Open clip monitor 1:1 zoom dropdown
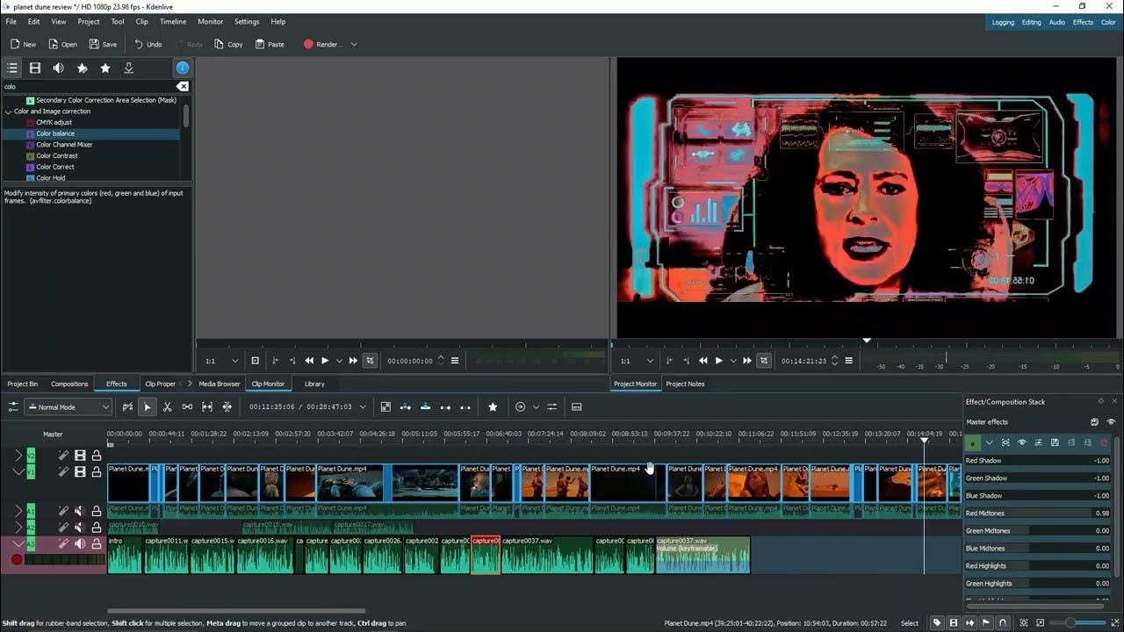 (x=222, y=361)
